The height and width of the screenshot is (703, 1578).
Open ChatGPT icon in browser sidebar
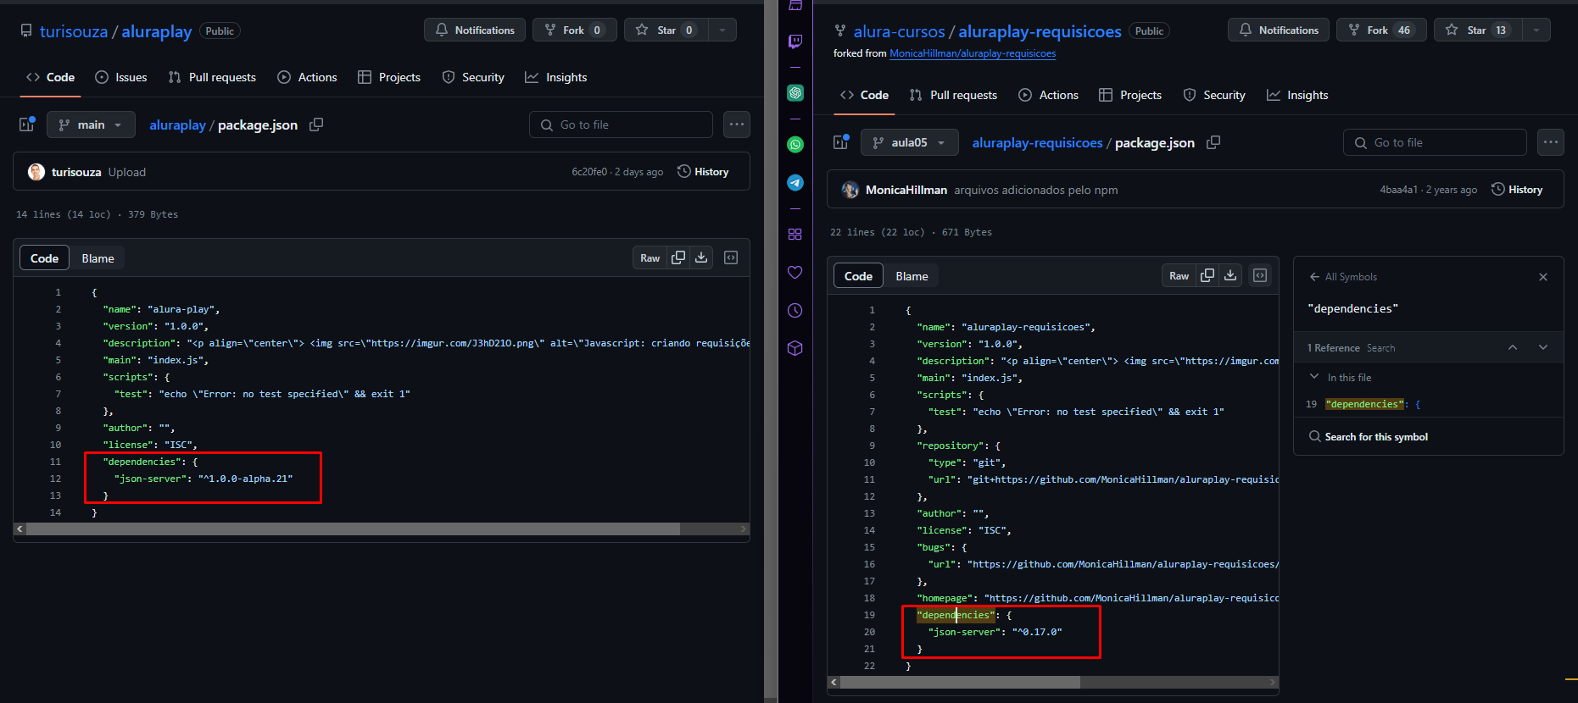pos(795,93)
